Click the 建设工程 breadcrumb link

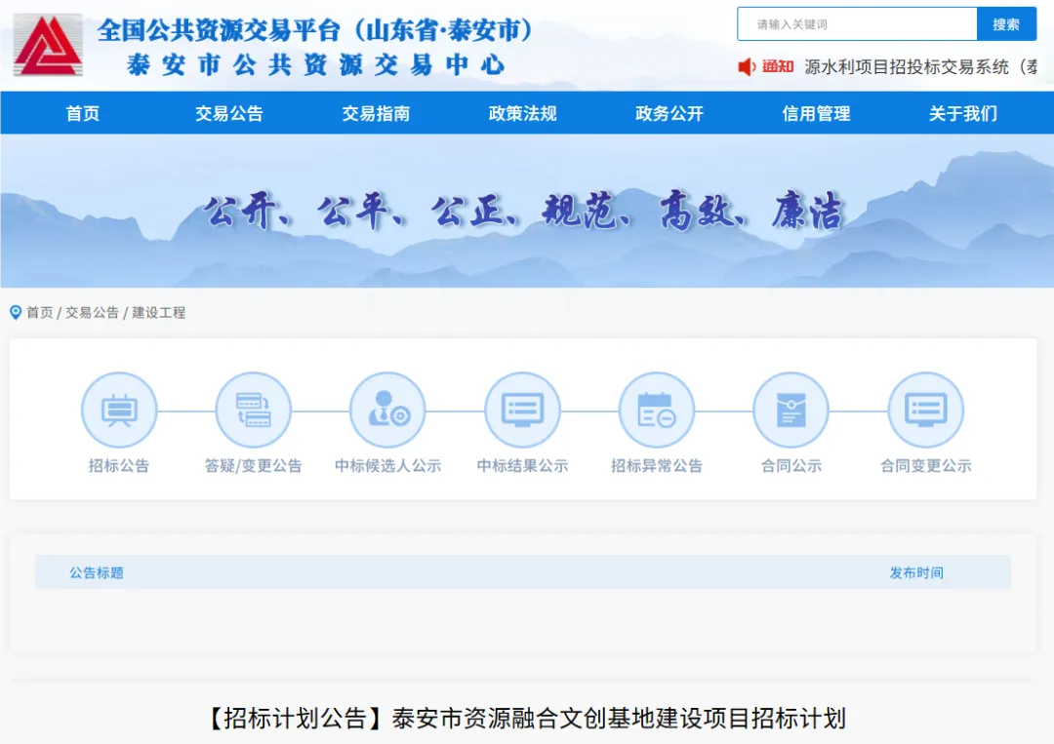pos(159,313)
